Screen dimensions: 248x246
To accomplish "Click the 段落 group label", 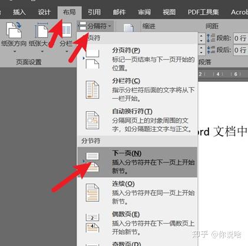I will (204, 62).
